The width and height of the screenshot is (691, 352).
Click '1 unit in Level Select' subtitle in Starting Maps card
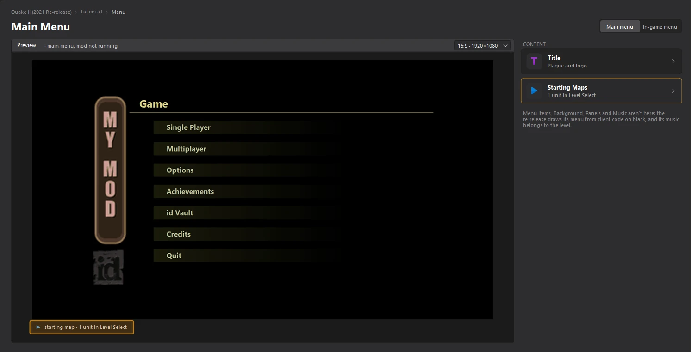pos(572,95)
